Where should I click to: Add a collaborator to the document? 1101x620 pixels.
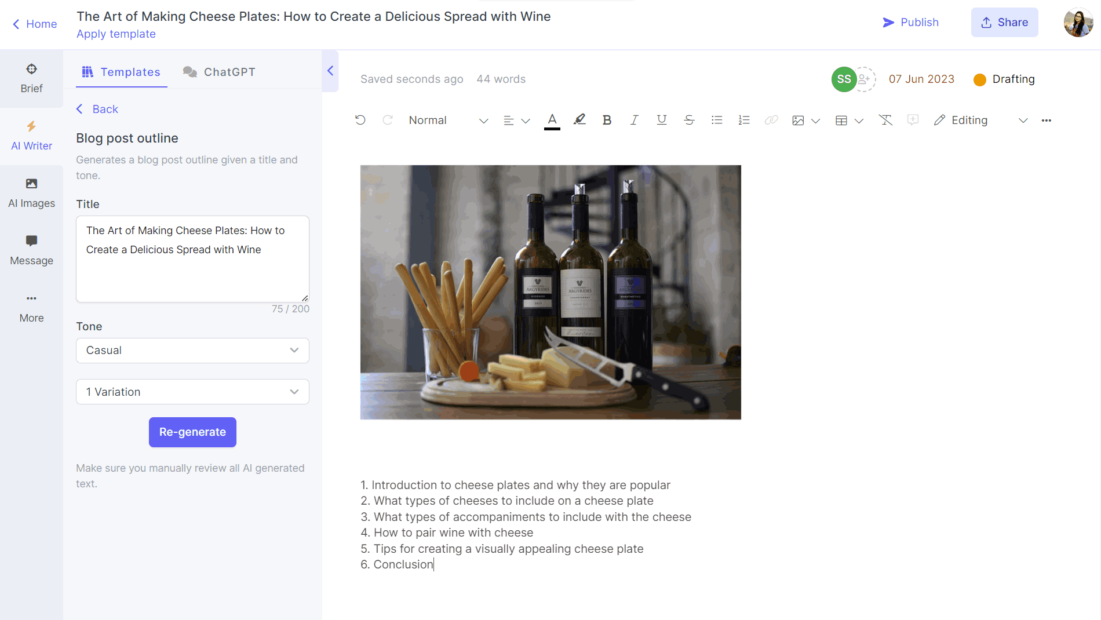coord(864,79)
